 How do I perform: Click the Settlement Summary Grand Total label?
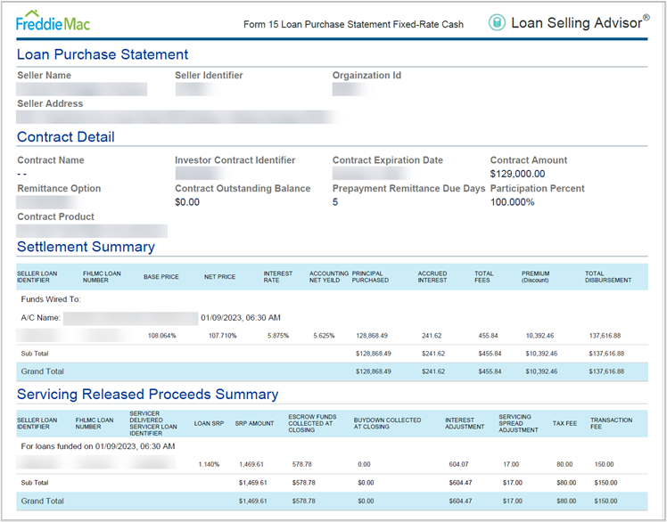[43, 371]
